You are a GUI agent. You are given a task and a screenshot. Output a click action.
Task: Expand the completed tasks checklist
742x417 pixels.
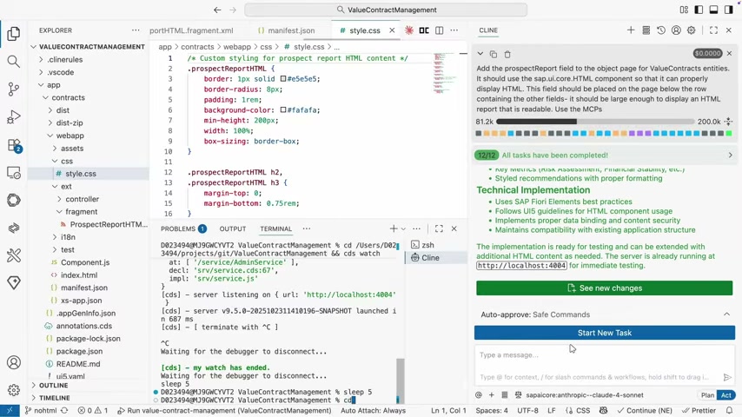(x=730, y=156)
